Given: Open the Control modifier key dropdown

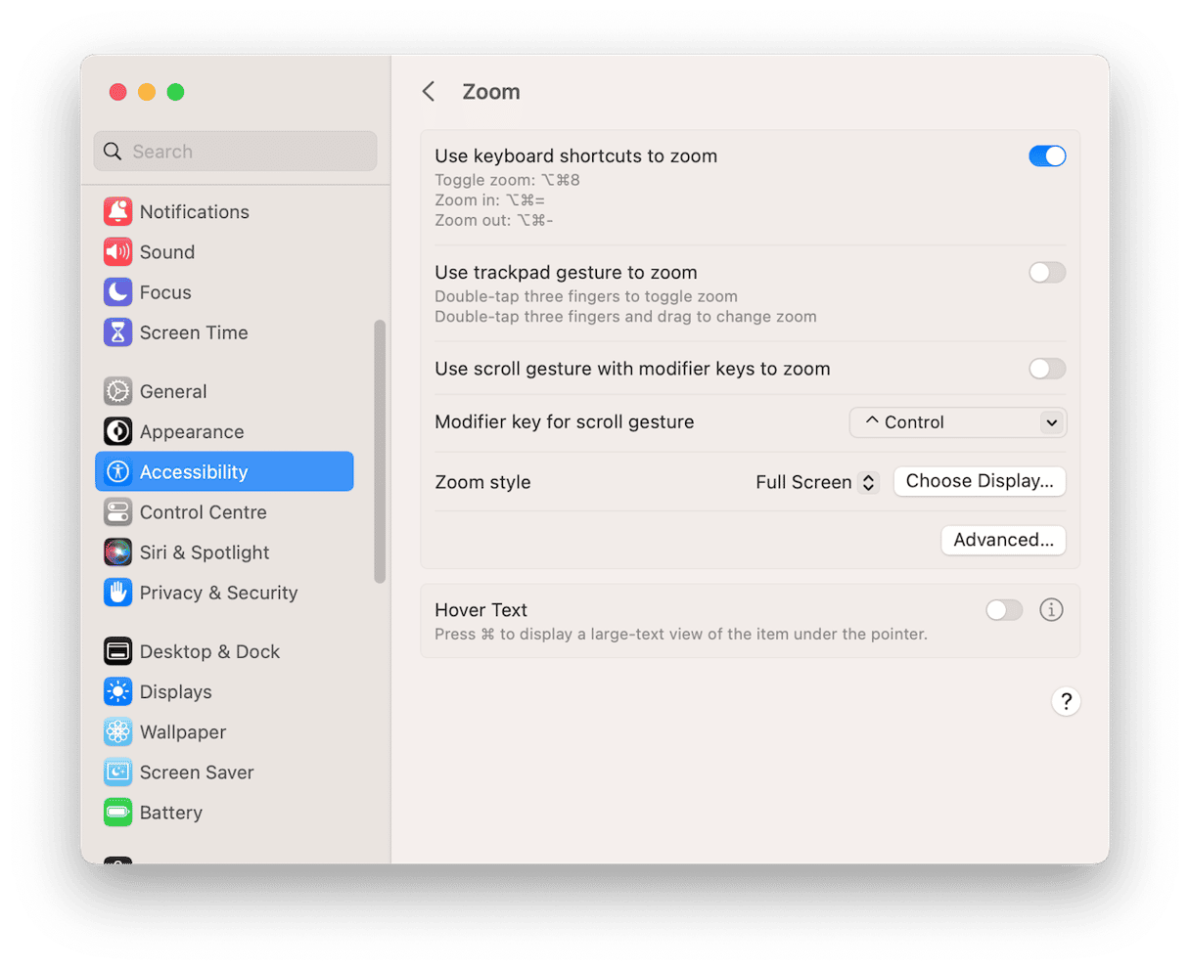Looking at the screenshot, I should coord(957,422).
